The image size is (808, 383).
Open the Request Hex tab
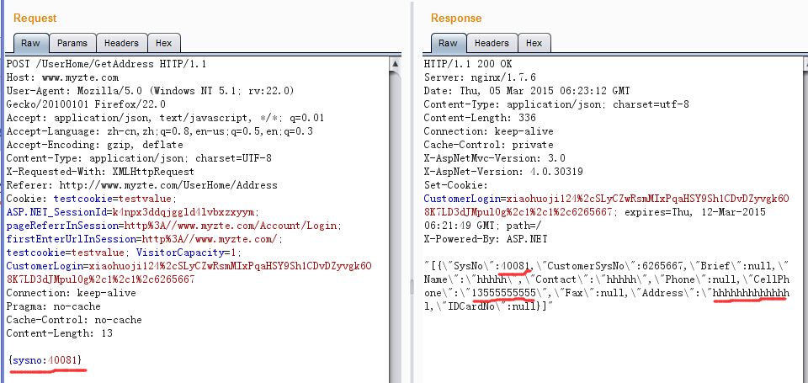pos(164,43)
